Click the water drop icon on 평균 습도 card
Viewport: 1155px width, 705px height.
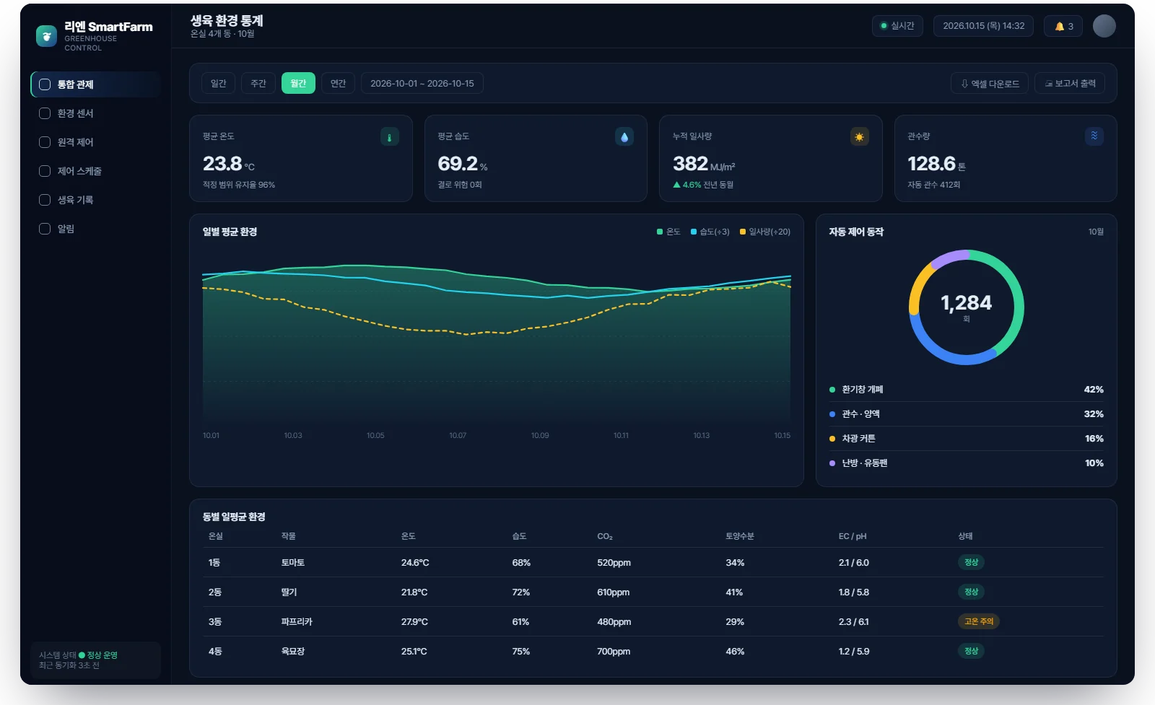point(624,136)
